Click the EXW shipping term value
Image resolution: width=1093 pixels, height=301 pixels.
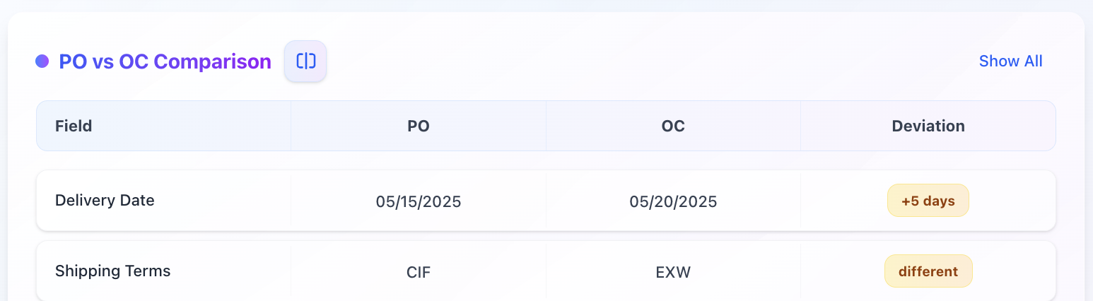click(x=673, y=272)
